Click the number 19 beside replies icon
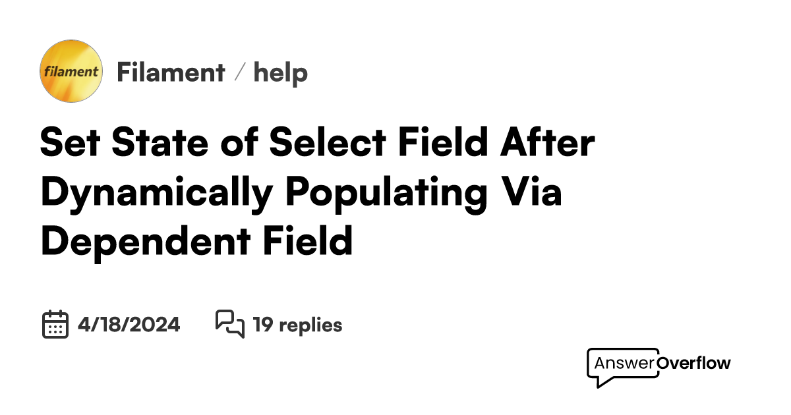791x415 pixels. click(263, 325)
